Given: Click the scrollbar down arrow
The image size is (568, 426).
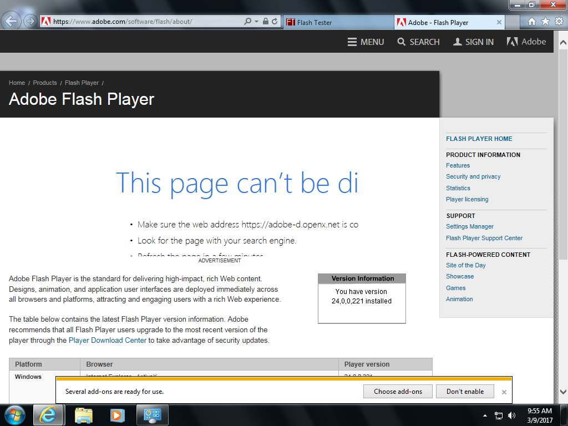Looking at the screenshot, I should click(x=563, y=392).
